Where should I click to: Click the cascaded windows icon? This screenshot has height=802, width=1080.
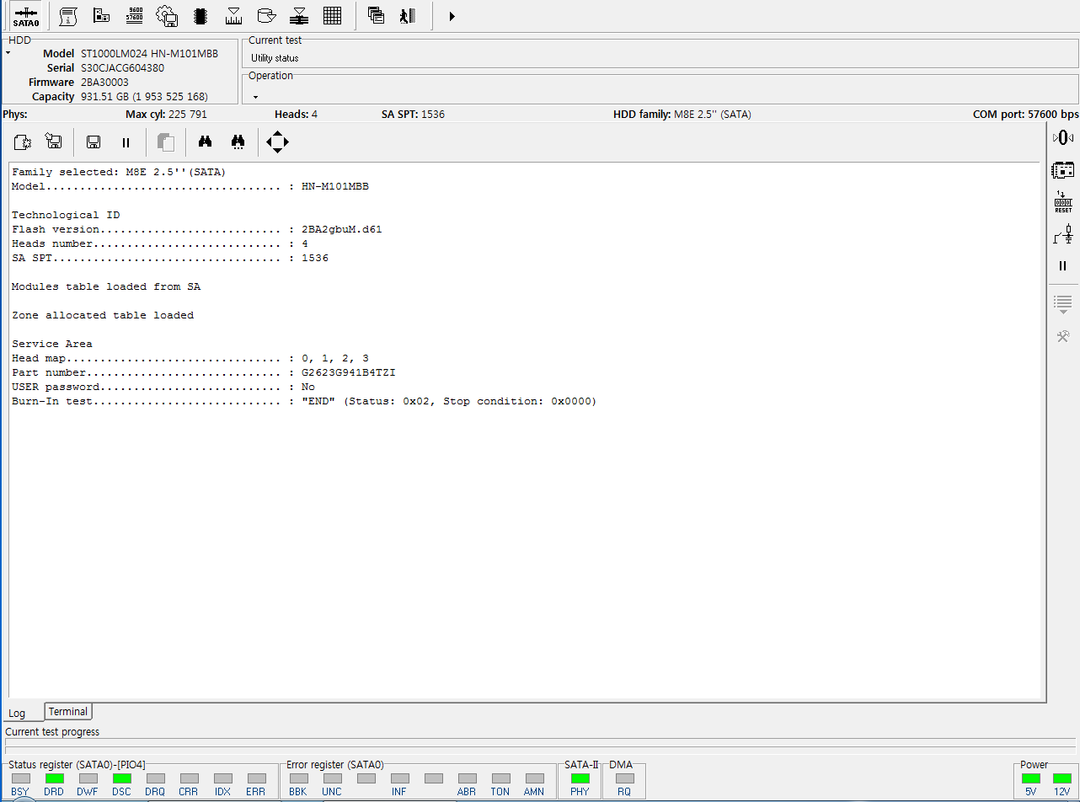(376, 15)
